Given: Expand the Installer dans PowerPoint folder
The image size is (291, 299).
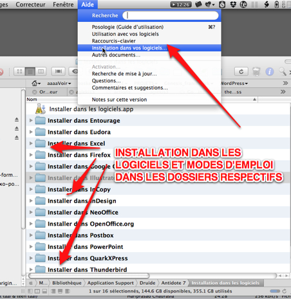Looking at the screenshot, I should (x=31, y=247).
